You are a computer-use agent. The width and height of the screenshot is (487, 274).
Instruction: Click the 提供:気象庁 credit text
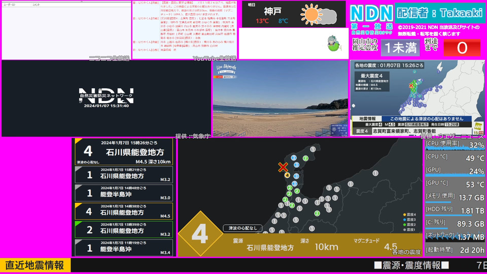(193, 136)
